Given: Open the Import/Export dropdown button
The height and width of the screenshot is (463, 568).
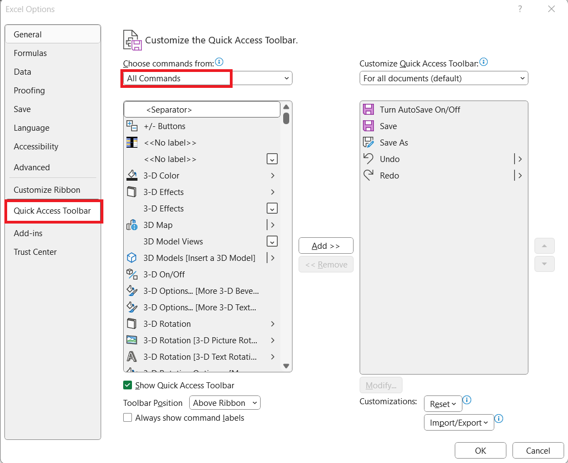Looking at the screenshot, I should (x=459, y=422).
